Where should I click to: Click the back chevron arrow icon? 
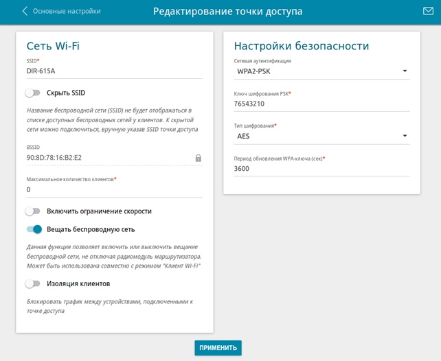25,12
